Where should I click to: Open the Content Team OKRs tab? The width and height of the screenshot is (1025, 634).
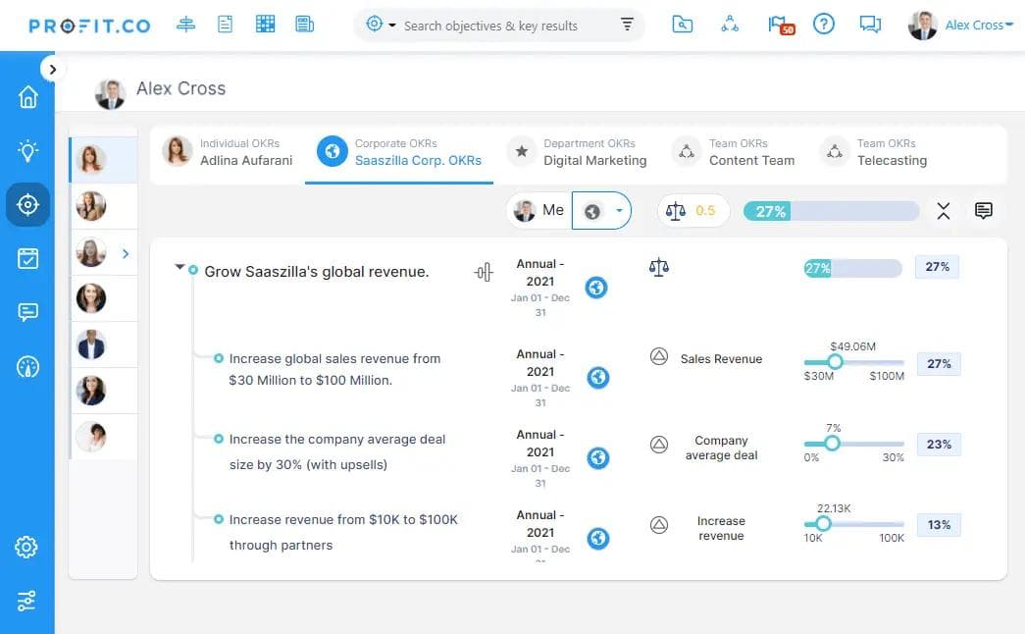(754, 152)
